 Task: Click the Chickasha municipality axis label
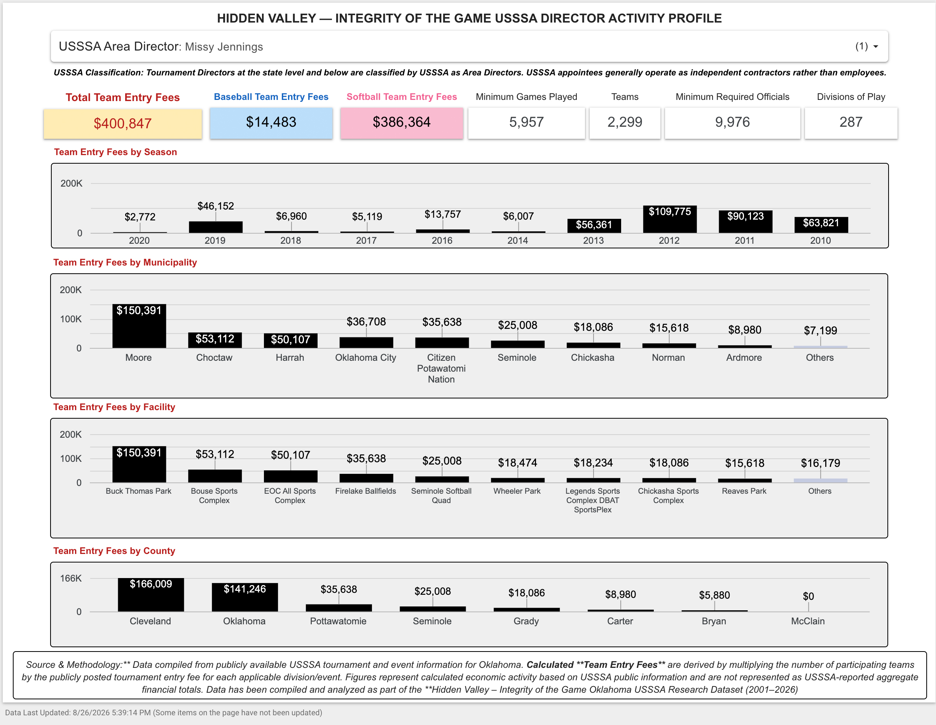pos(592,357)
